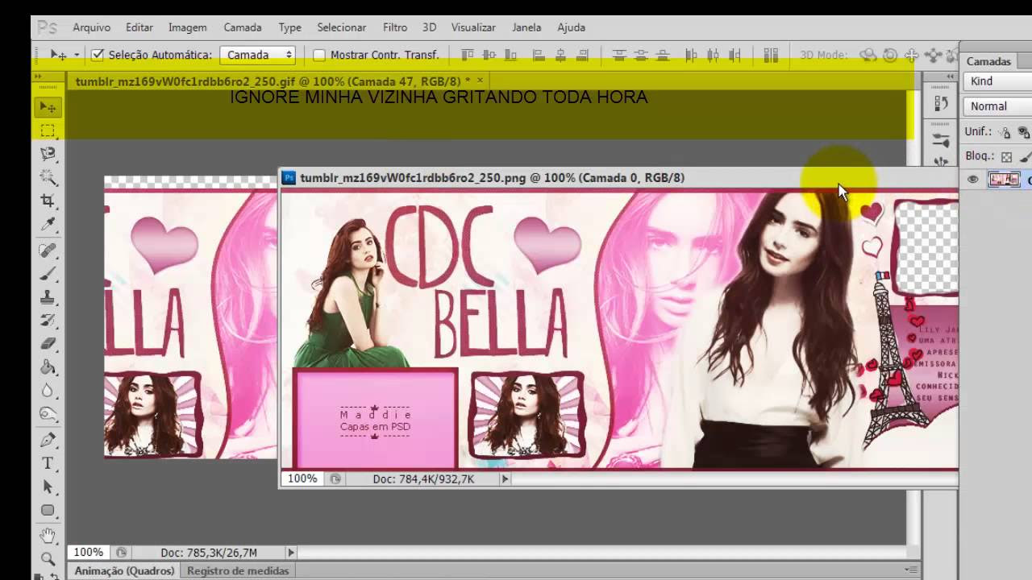Select the Paint Bucket tool
Screen dimensions: 1032x580
[48, 367]
